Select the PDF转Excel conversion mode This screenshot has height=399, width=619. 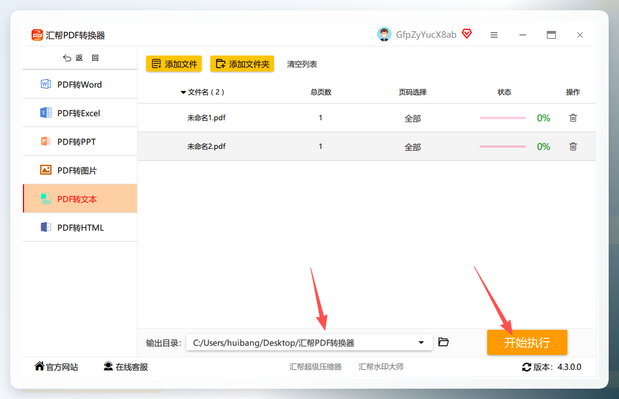pyautogui.click(x=80, y=113)
